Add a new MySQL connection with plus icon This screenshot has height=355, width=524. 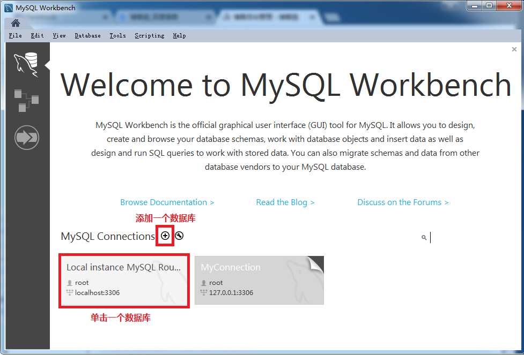(165, 236)
